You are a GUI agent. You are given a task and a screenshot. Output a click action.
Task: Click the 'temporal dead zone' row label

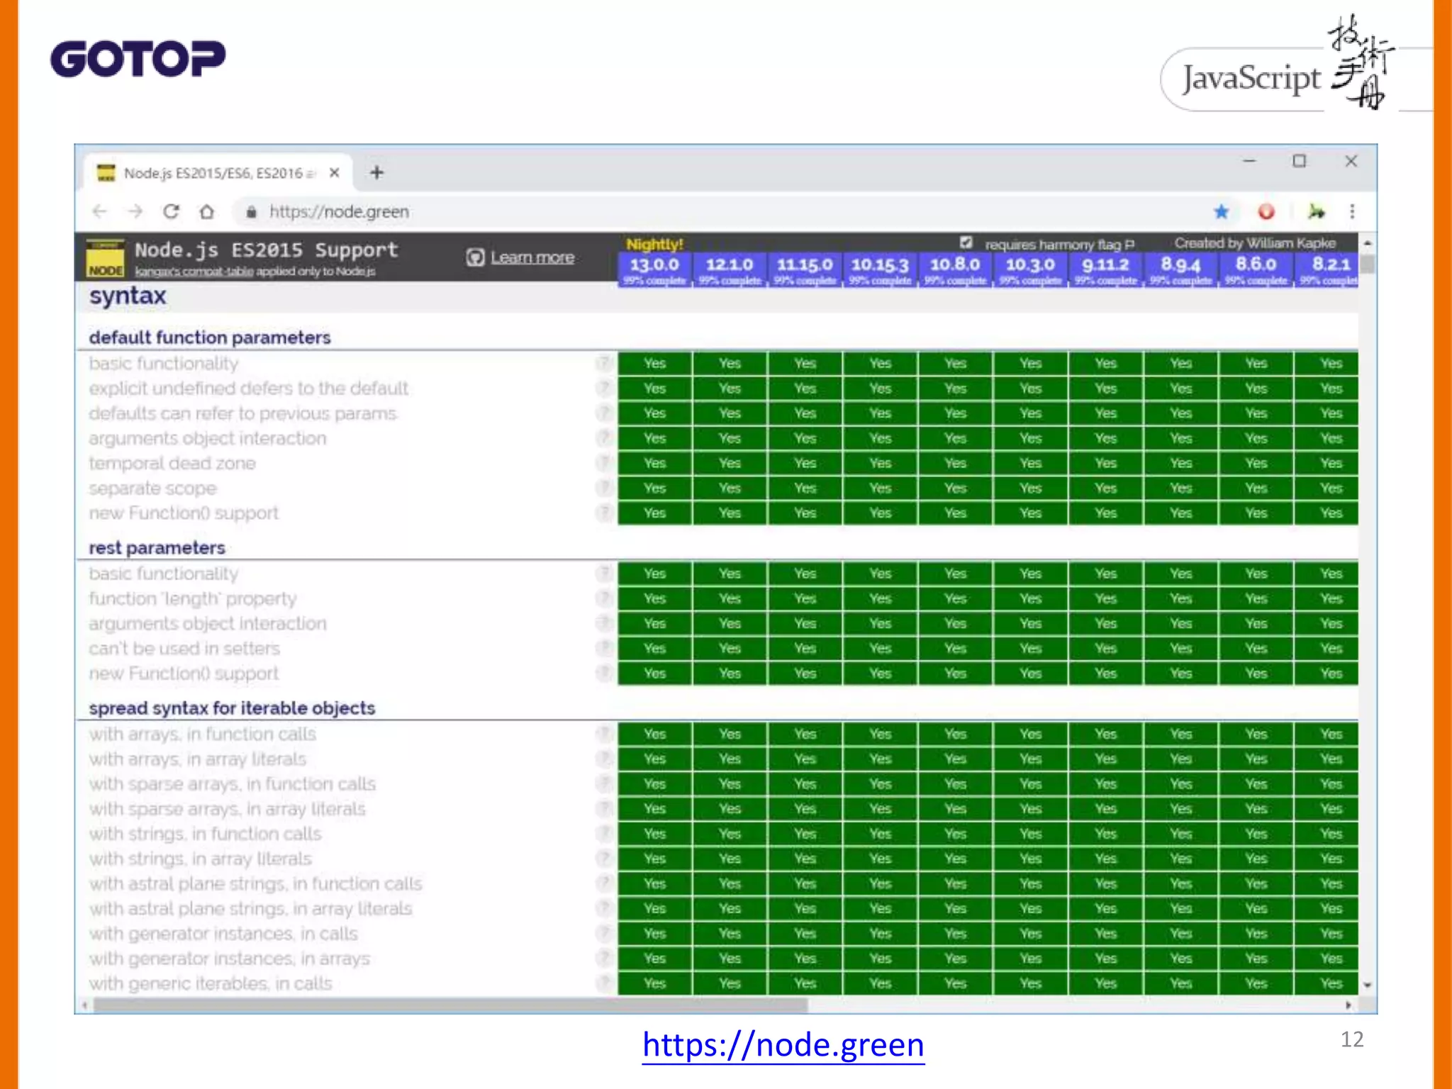172,464
